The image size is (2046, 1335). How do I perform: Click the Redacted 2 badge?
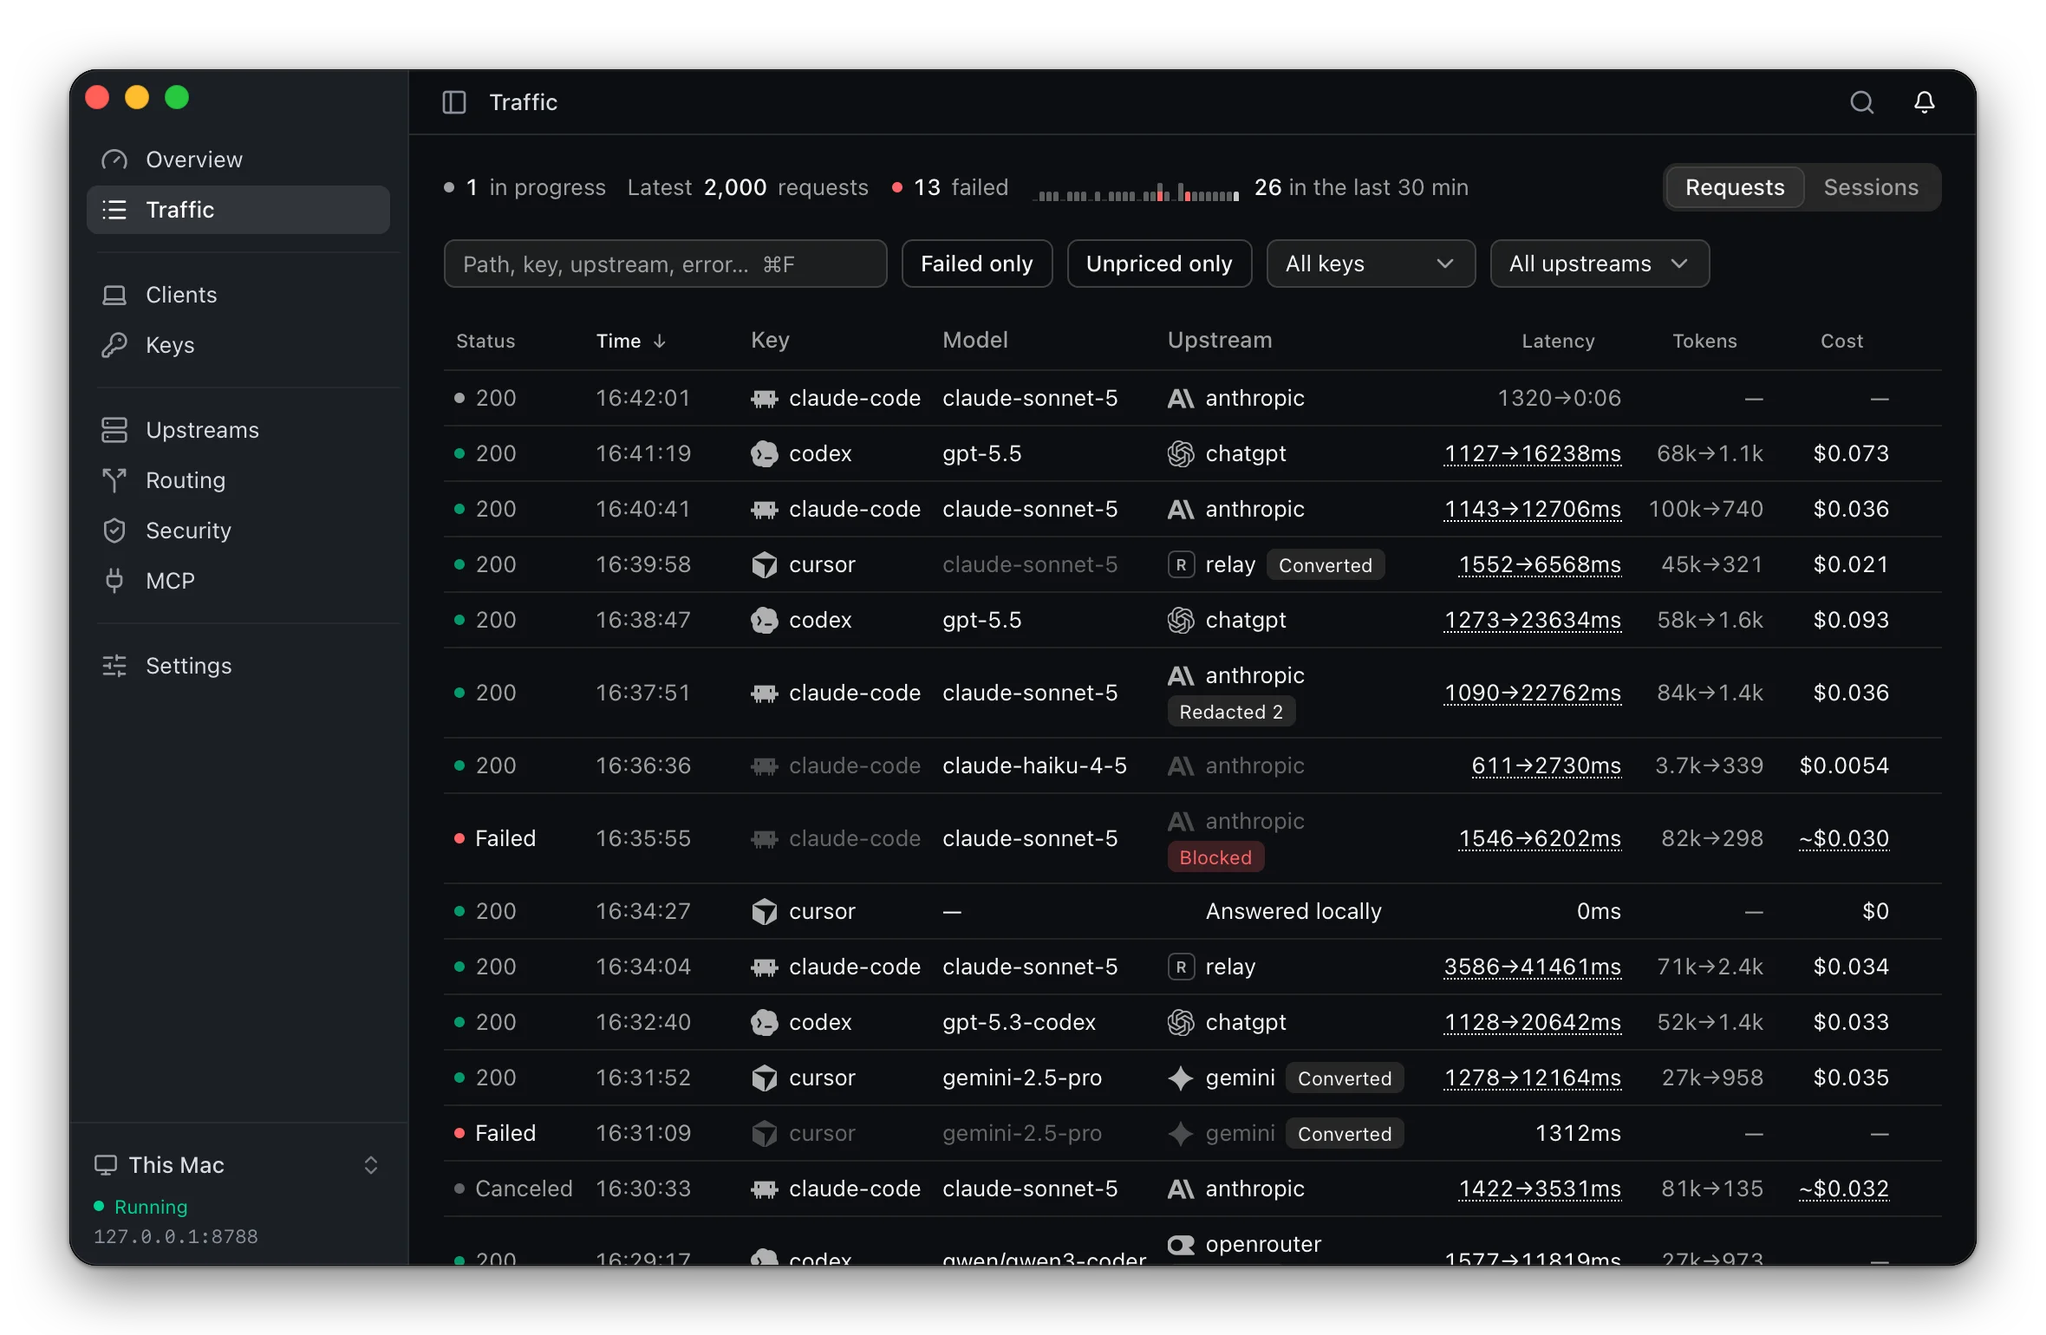pos(1231,712)
